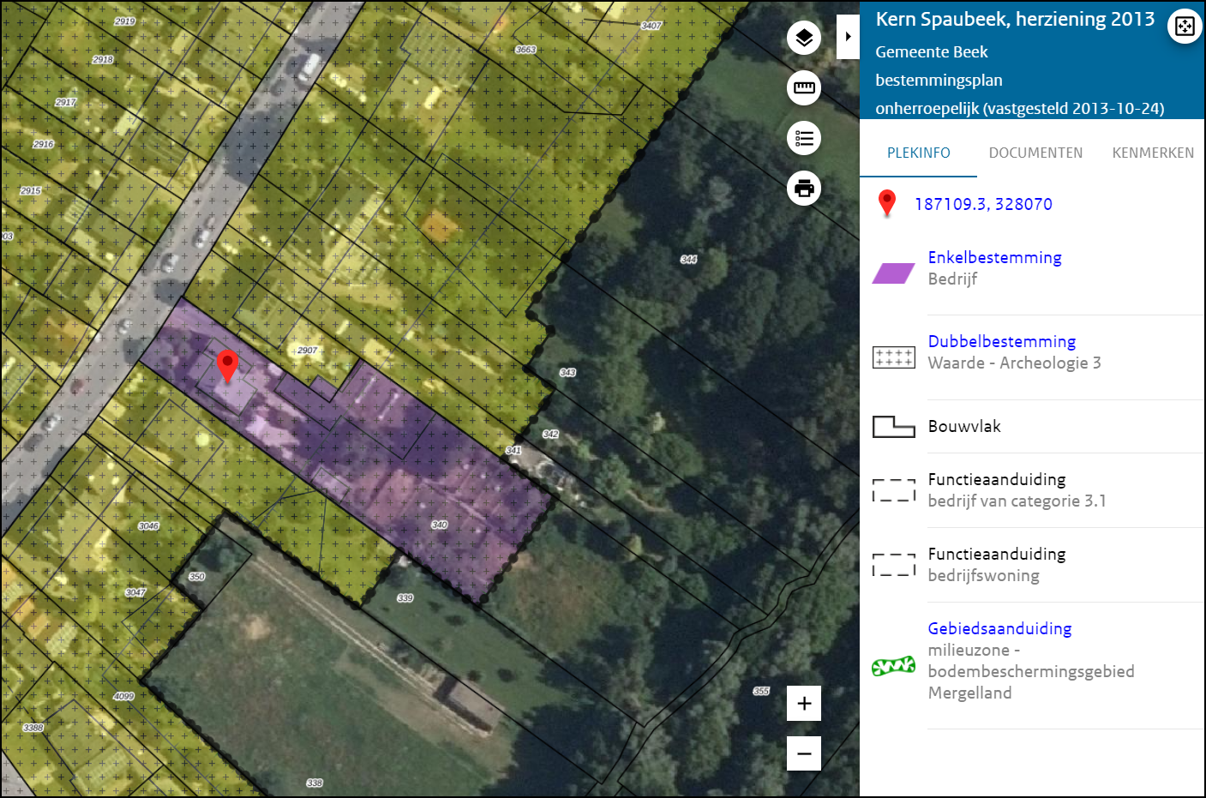Click the Bedrijf text under Enkelbestemming

point(952,279)
